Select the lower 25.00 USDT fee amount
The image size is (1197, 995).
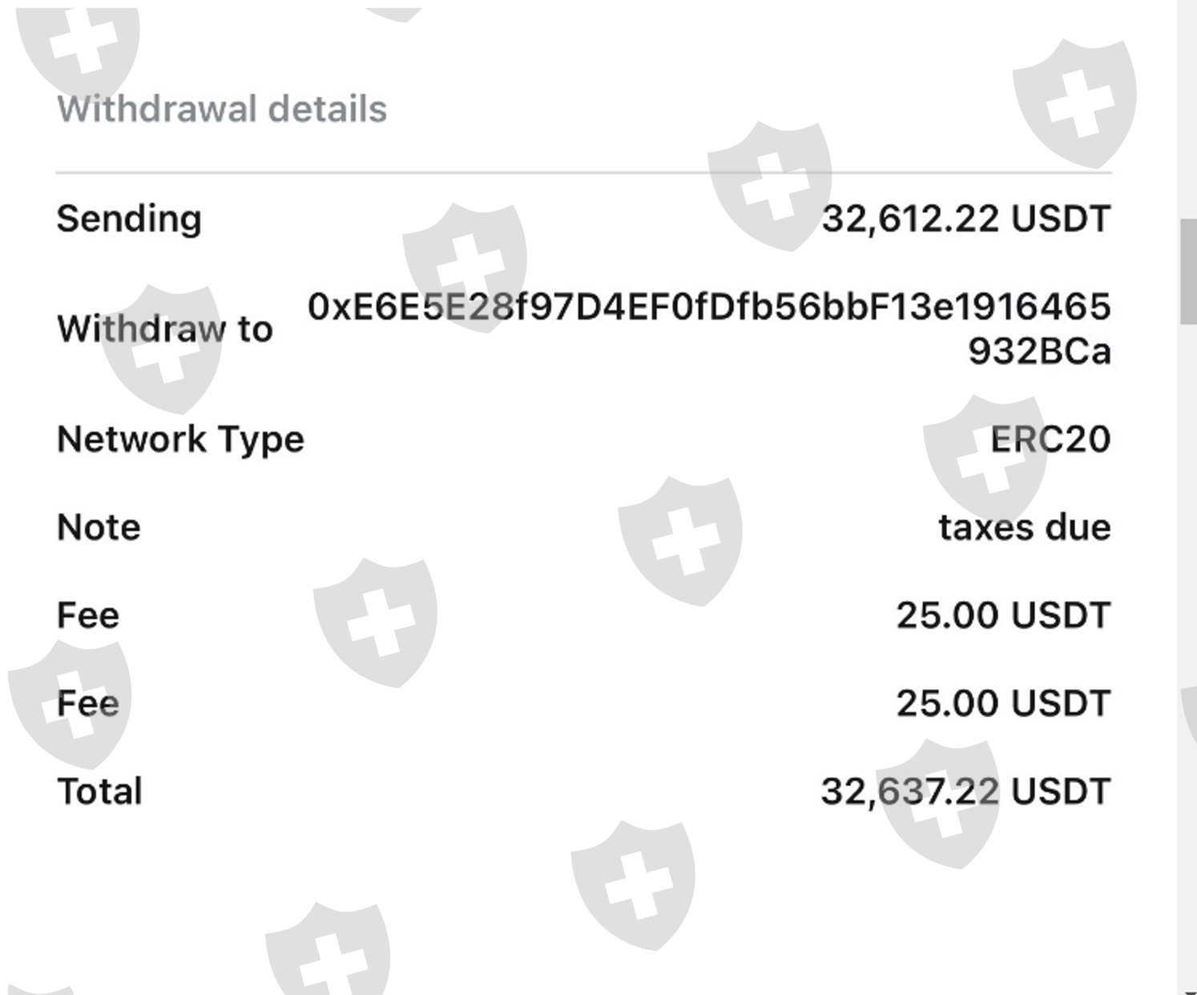(x=1002, y=703)
